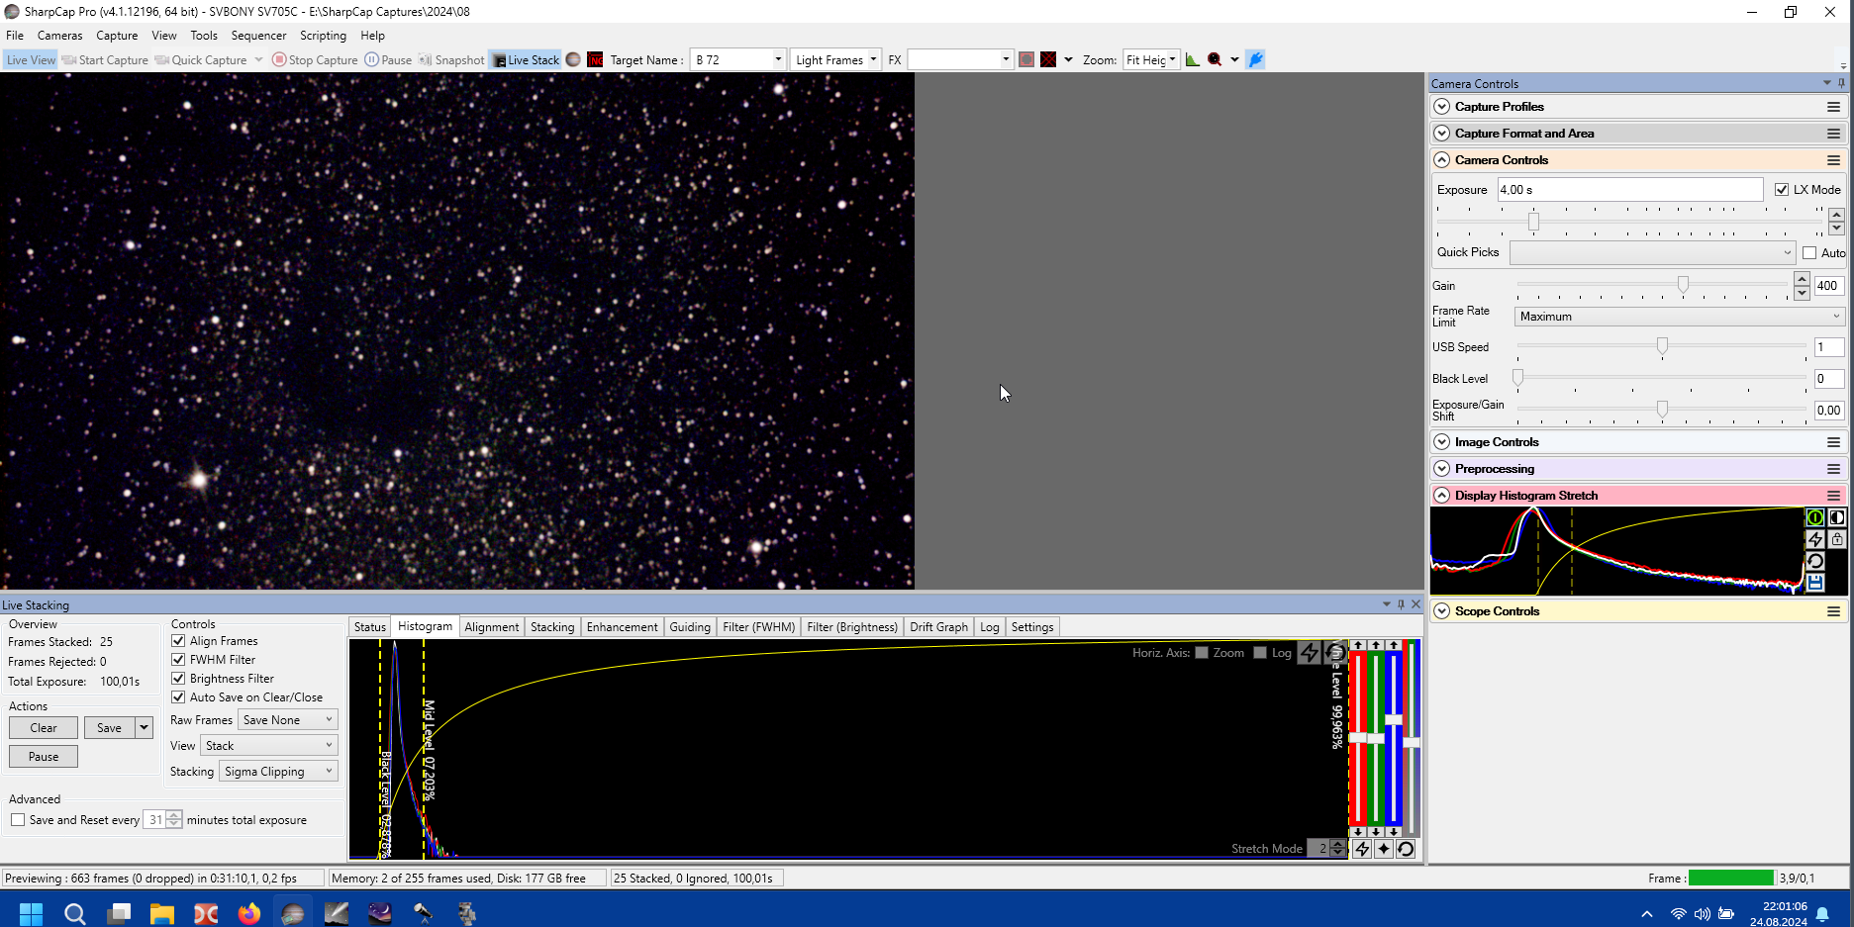The image size is (1854, 927).
Task: Click the Snapshot toolbar button
Action: (x=451, y=59)
